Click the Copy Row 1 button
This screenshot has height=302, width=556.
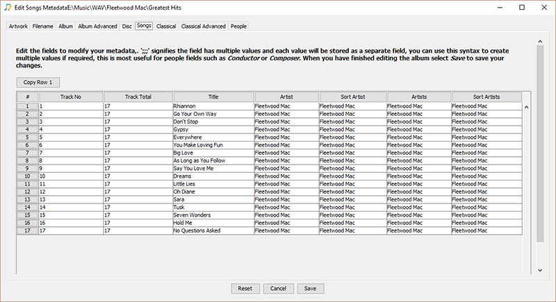click(38, 82)
